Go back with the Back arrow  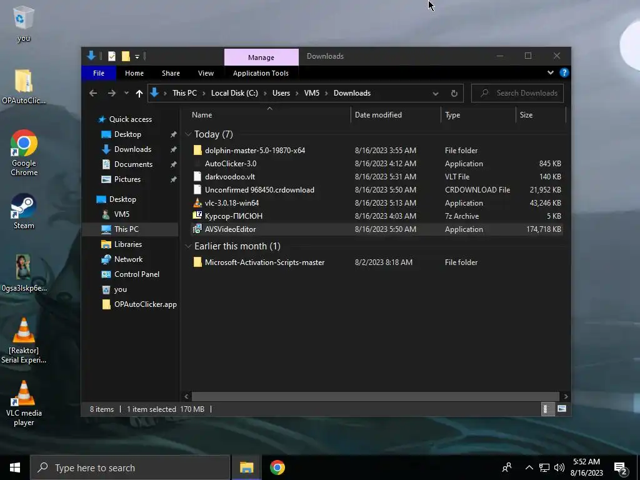coord(93,93)
